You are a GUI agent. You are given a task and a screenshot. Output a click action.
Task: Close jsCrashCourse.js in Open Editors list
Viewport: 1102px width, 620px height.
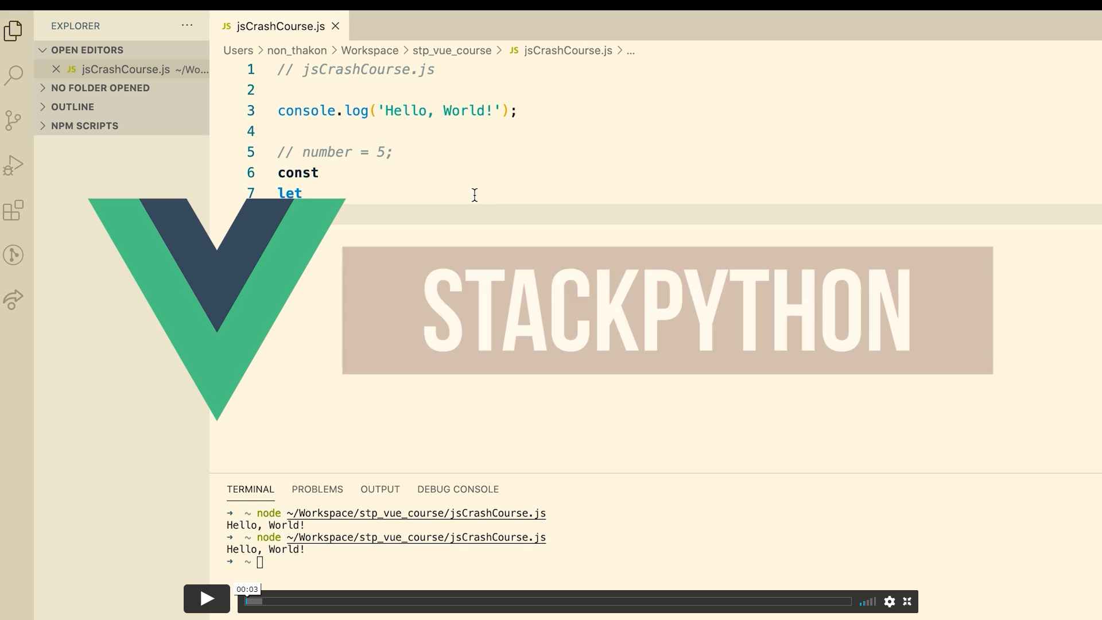56,69
